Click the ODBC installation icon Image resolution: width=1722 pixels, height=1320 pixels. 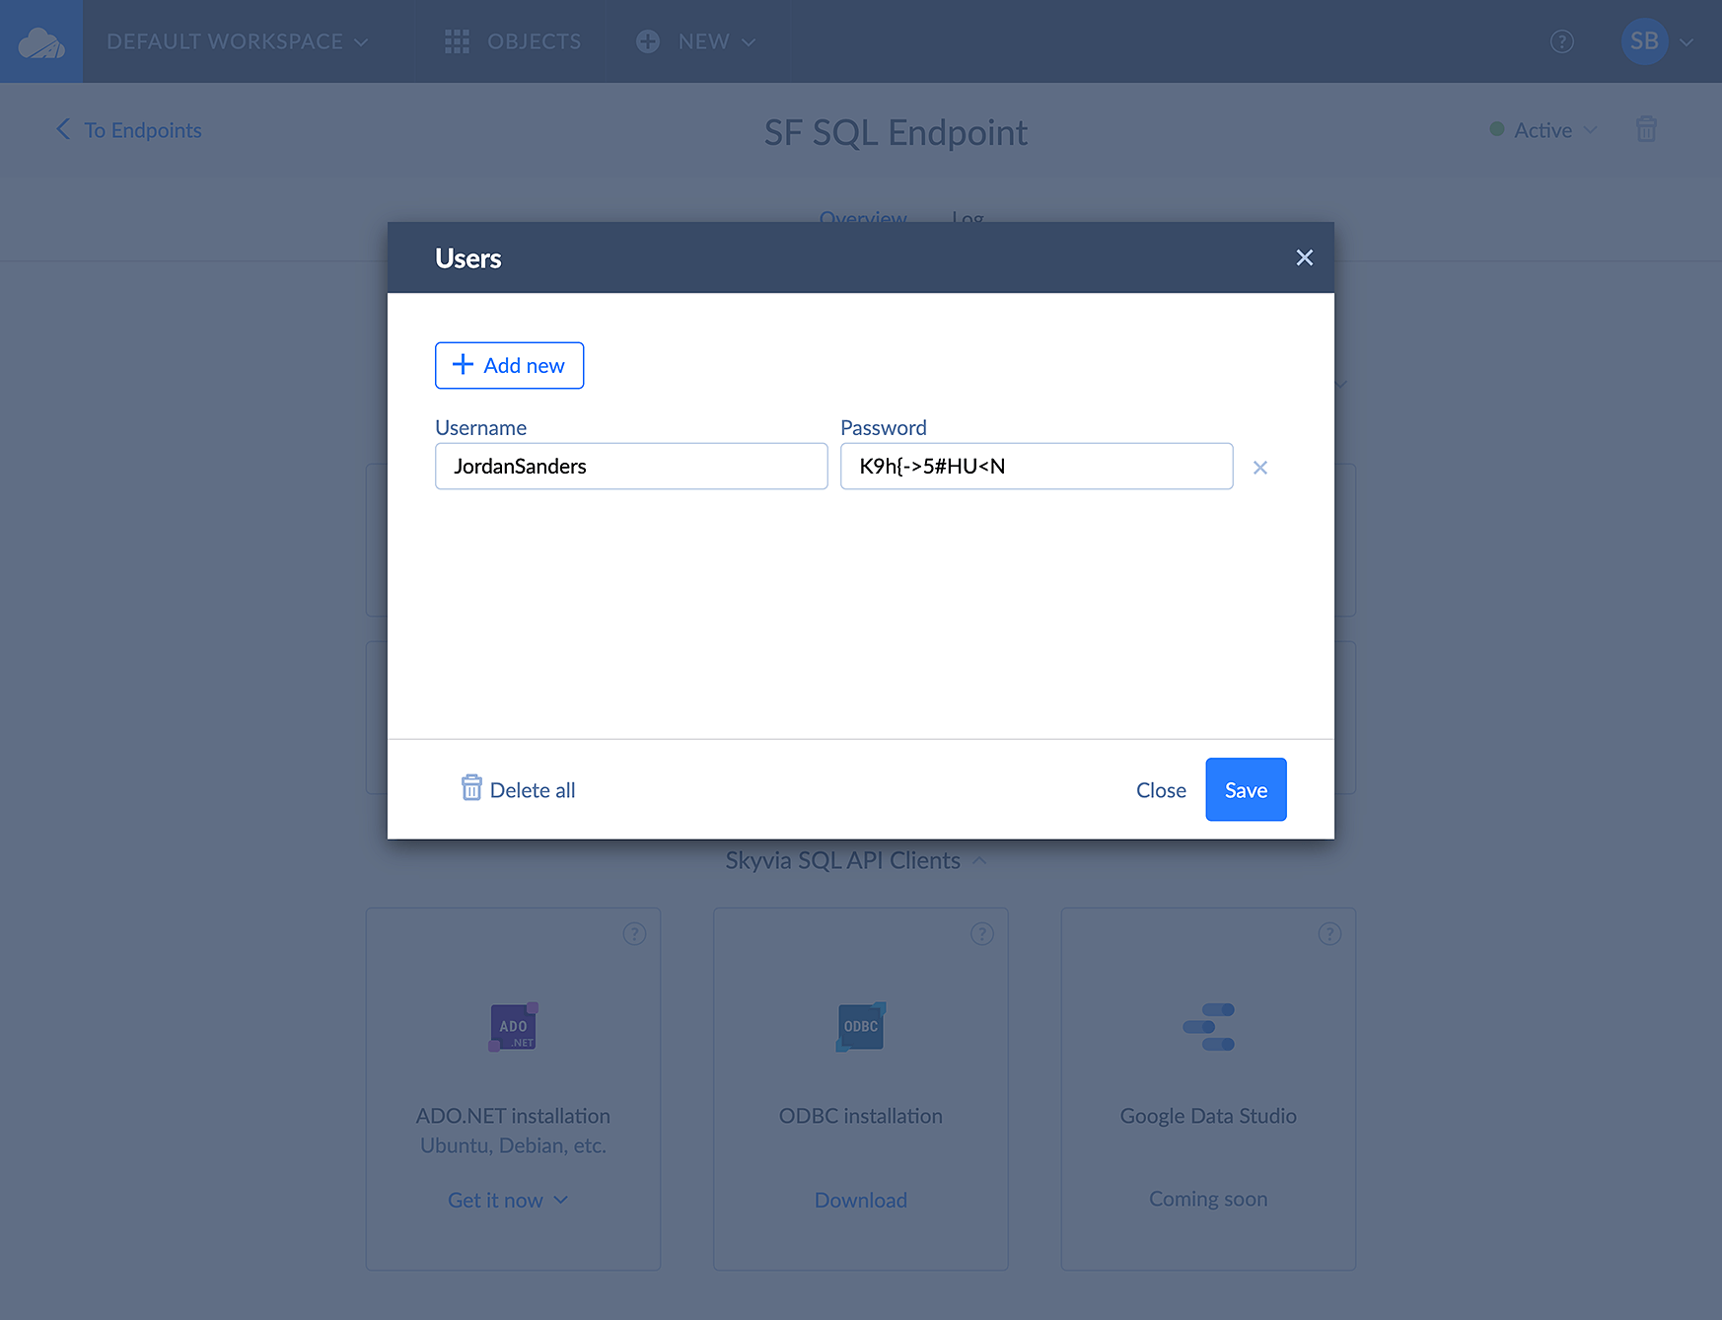[x=861, y=1027]
